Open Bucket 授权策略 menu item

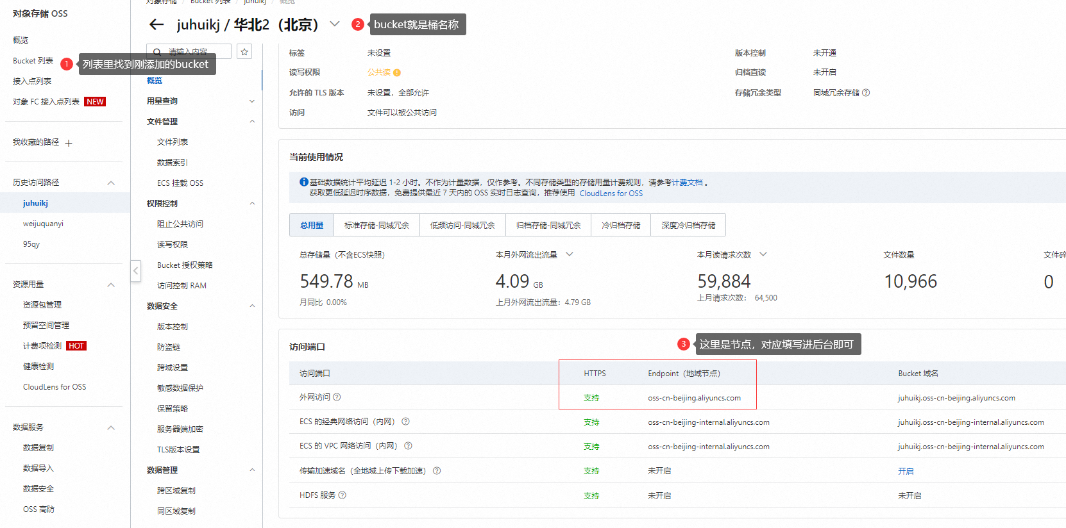tap(185, 265)
